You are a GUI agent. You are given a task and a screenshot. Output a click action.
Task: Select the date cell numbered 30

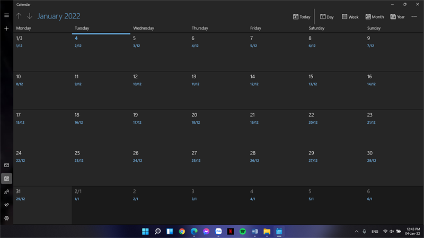coord(394,167)
